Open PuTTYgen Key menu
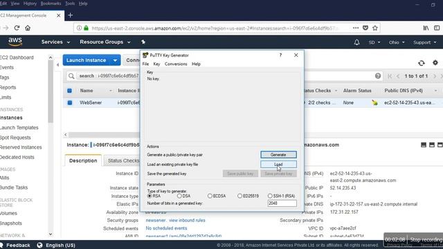 (156, 64)
